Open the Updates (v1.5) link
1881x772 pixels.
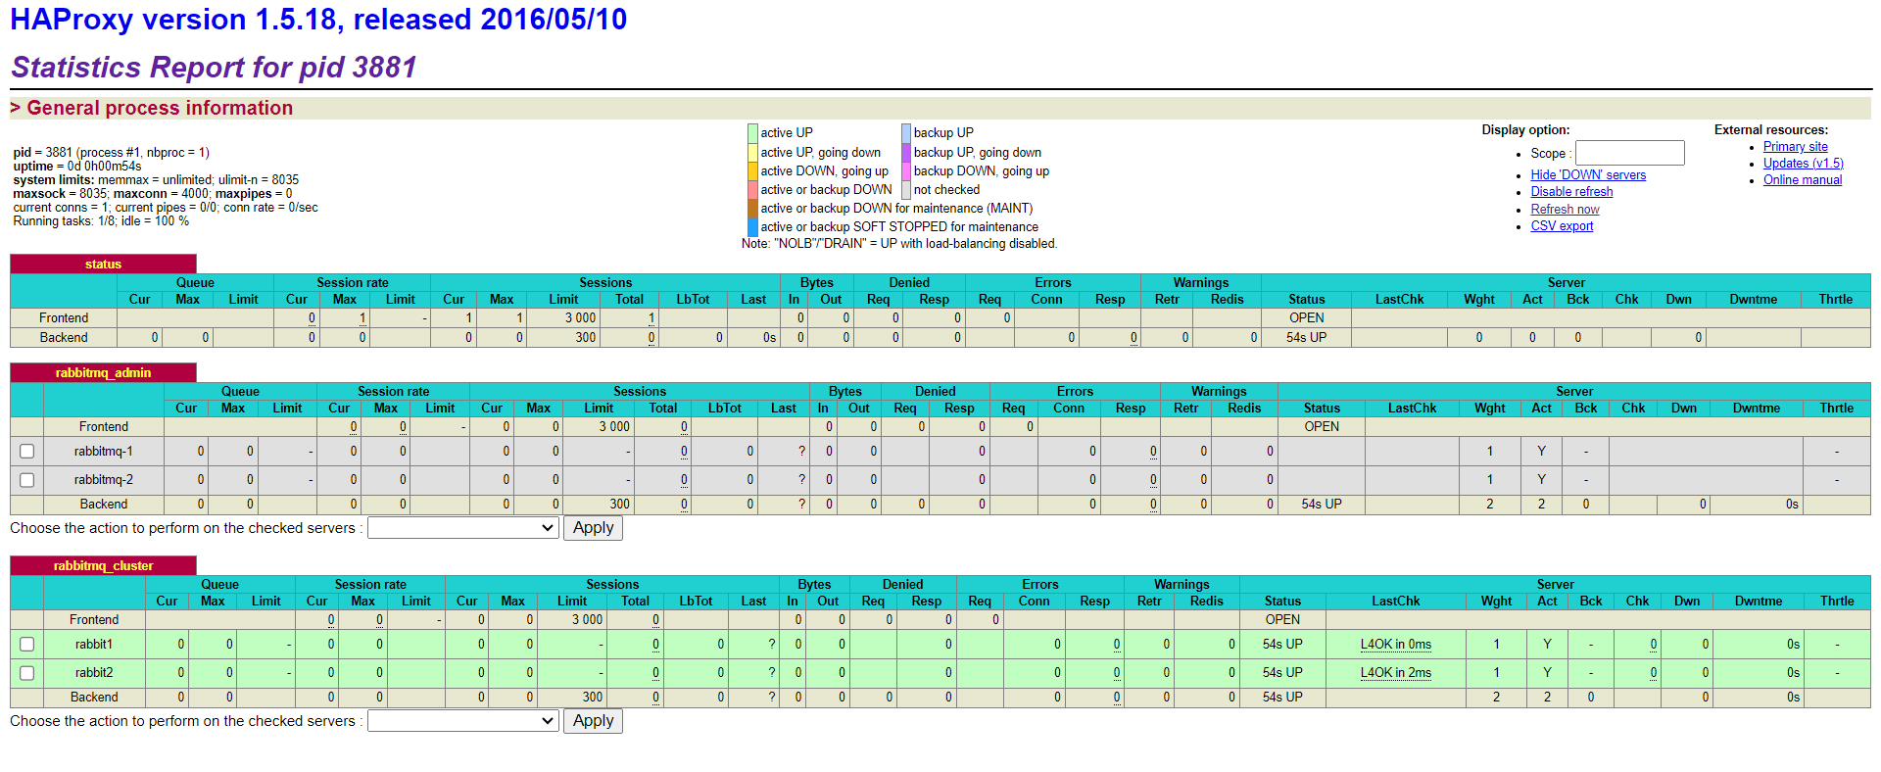[1804, 164]
